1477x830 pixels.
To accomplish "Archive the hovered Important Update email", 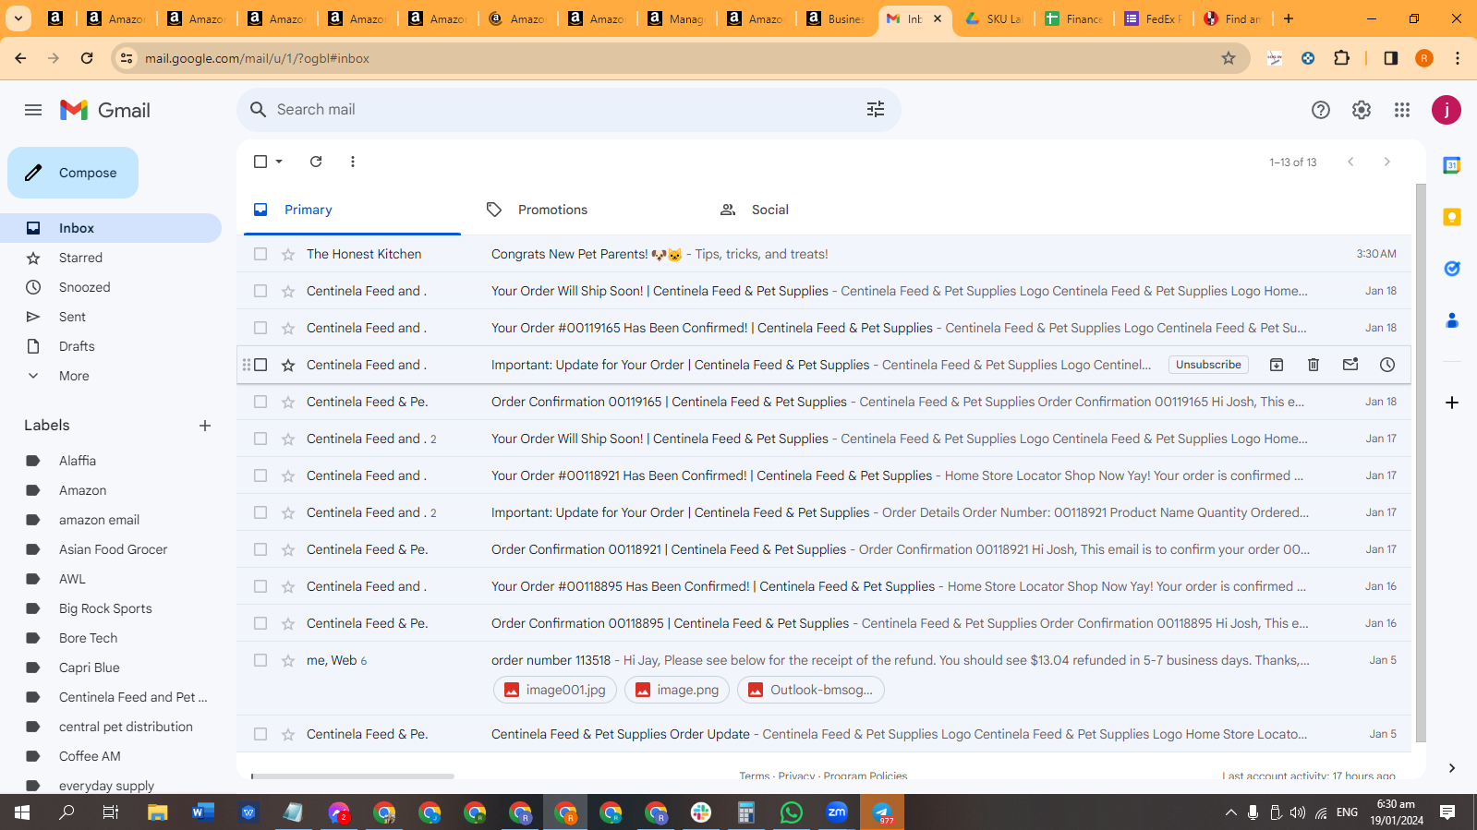I will (1277, 365).
